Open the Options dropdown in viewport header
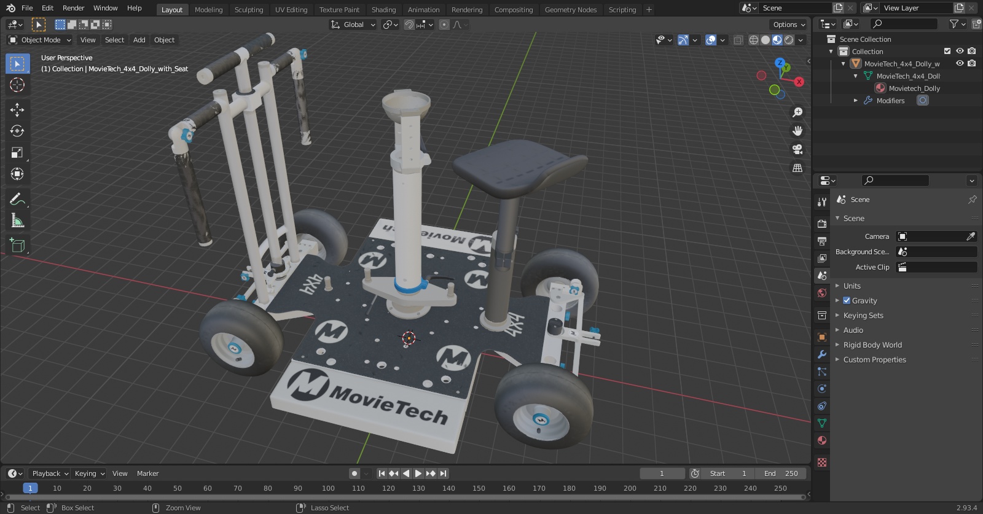The height and width of the screenshot is (514, 983). coord(789,25)
